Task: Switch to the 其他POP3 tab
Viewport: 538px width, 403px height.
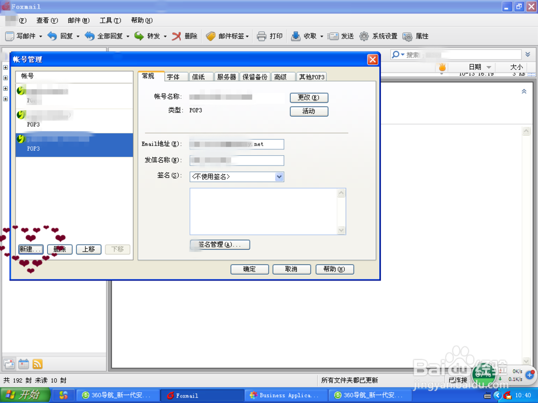Action: coord(312,76)
